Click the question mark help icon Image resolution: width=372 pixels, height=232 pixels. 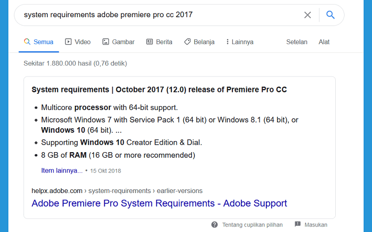(x=214, y=225)
